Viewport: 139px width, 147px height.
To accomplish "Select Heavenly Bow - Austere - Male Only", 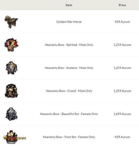I will point(69,68).
